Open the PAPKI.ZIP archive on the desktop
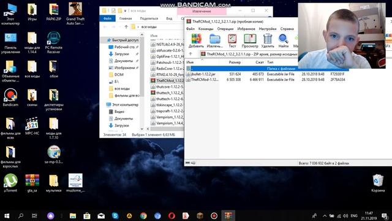 point(53,12)
